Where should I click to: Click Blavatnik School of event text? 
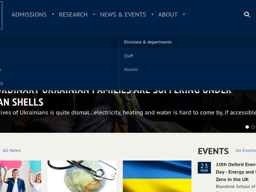236,186
